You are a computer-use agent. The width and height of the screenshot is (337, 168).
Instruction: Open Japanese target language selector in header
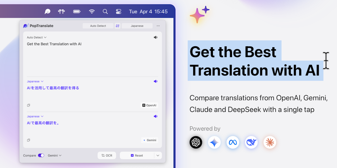(x=137, y=26)
